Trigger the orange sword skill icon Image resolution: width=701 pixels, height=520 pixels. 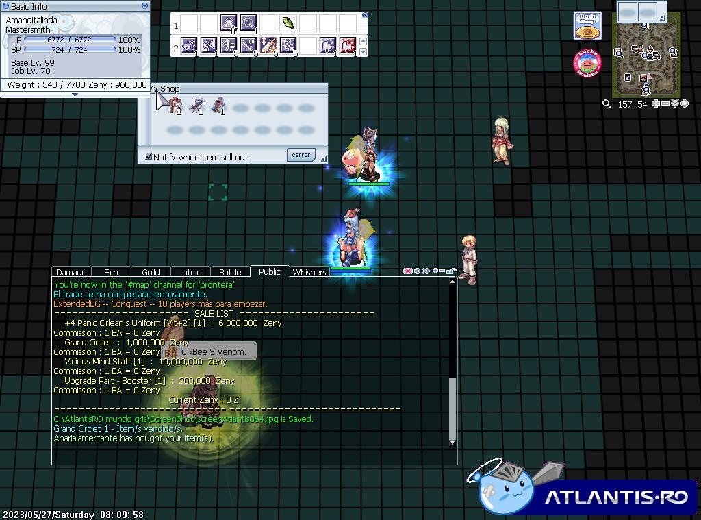point(268,46)
